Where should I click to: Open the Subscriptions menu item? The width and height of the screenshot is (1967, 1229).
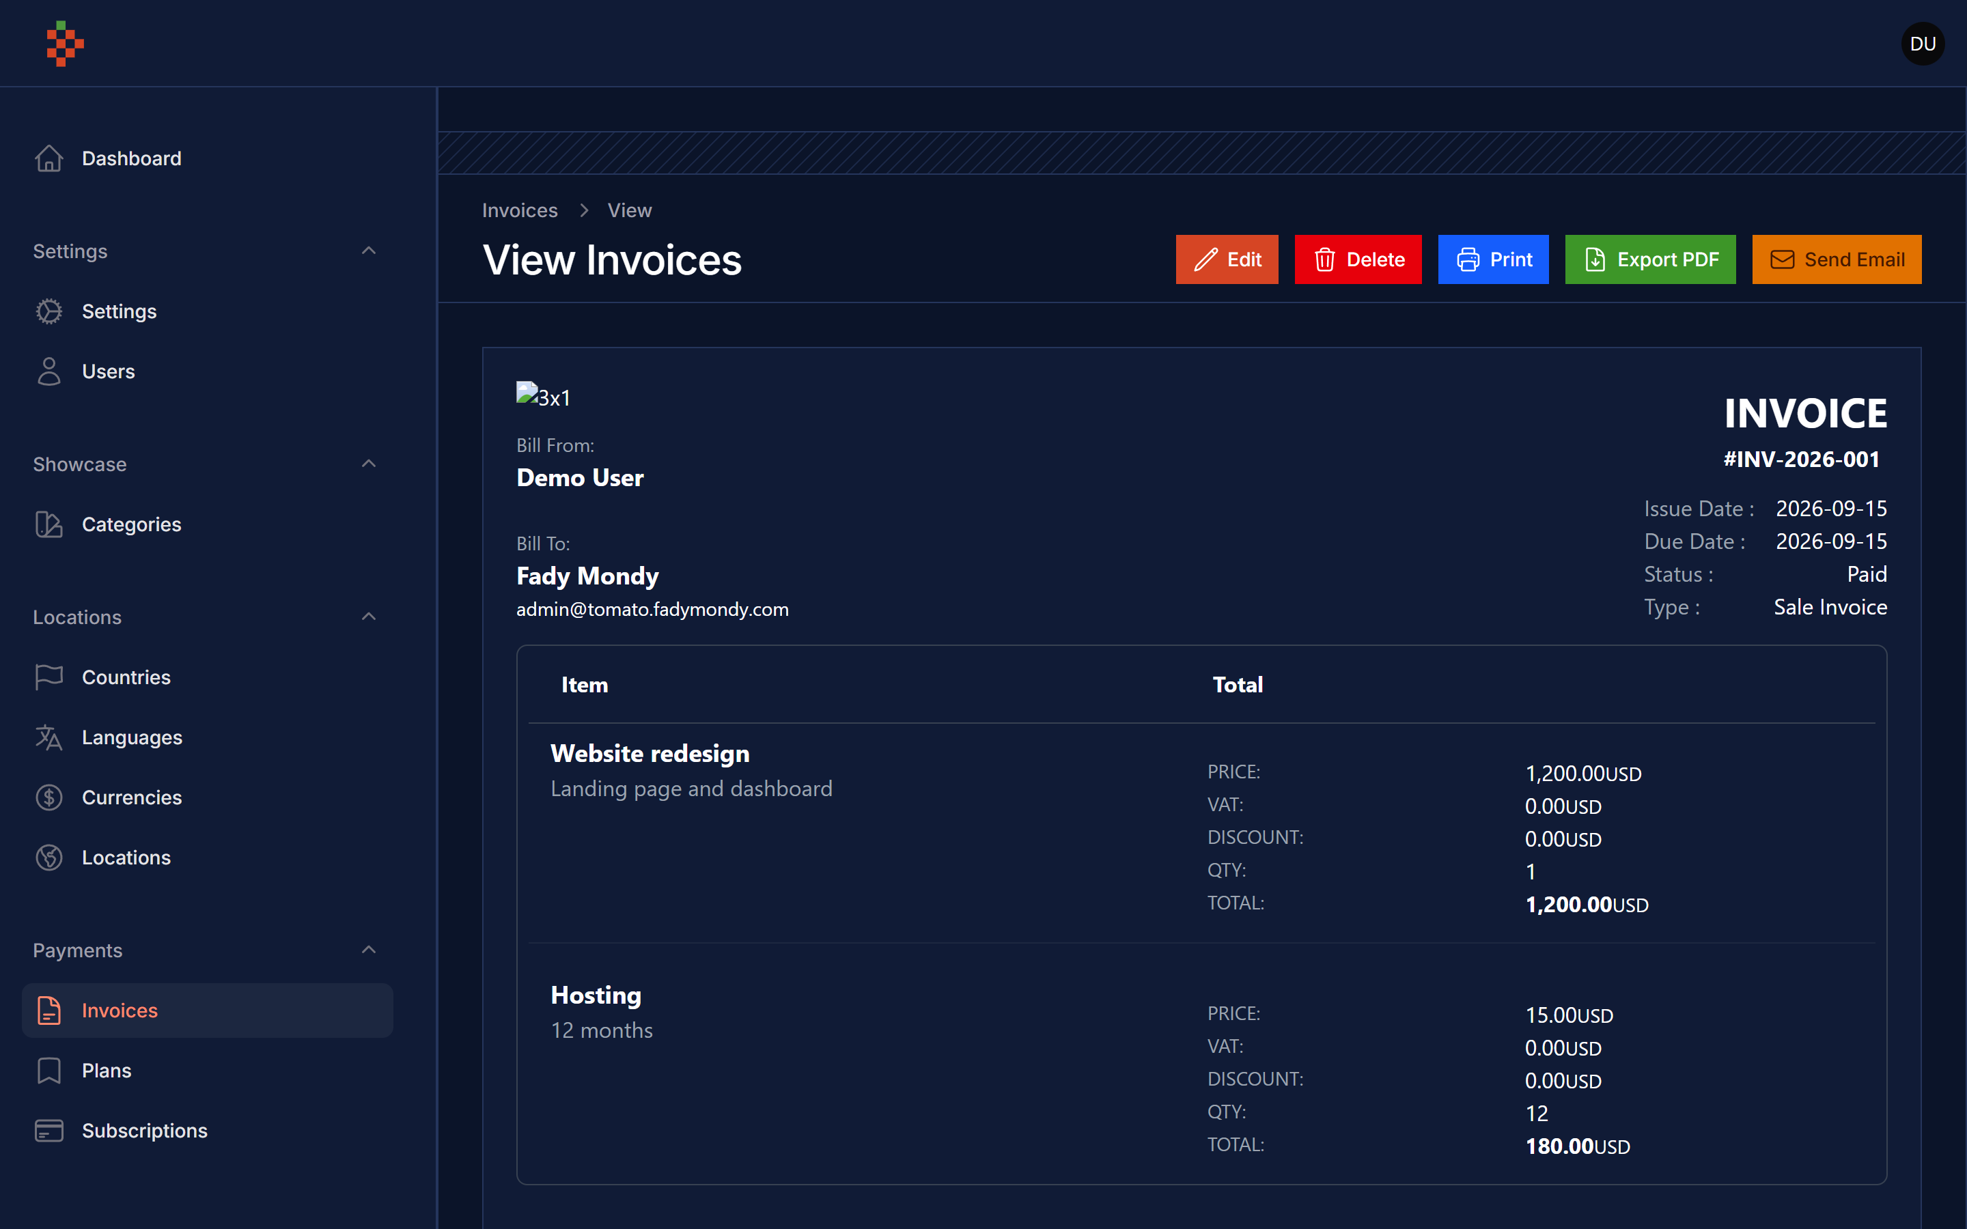click(x=207, y=1131)
